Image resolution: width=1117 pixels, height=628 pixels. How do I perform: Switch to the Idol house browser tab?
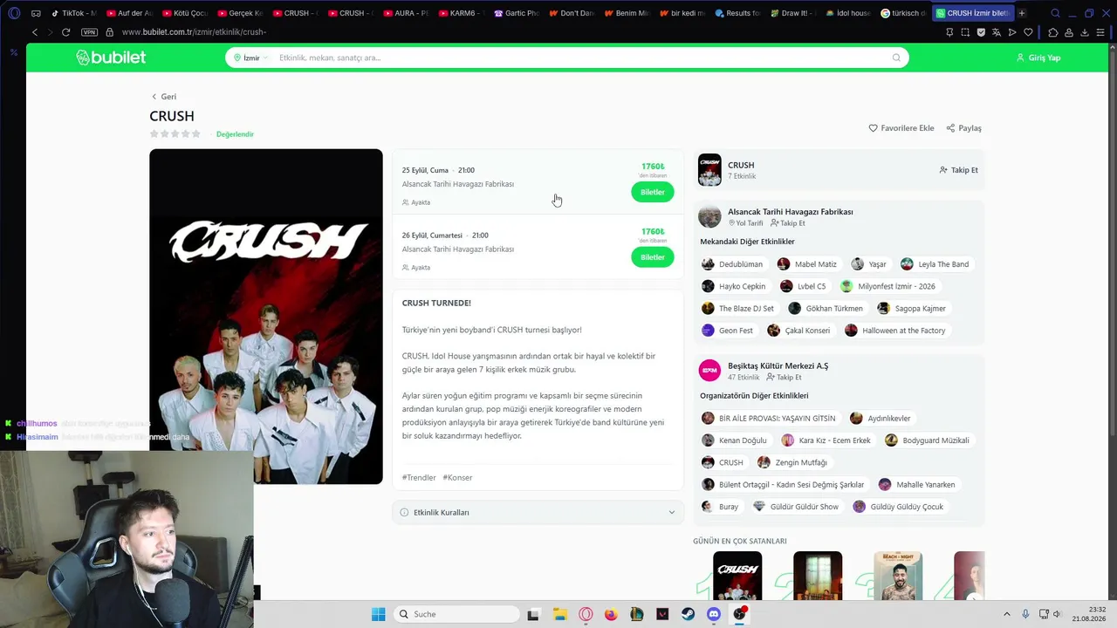(x=847, y=13)
